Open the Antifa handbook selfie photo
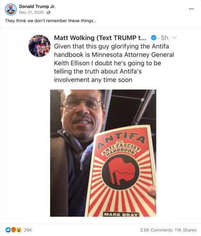 (103, 153)
